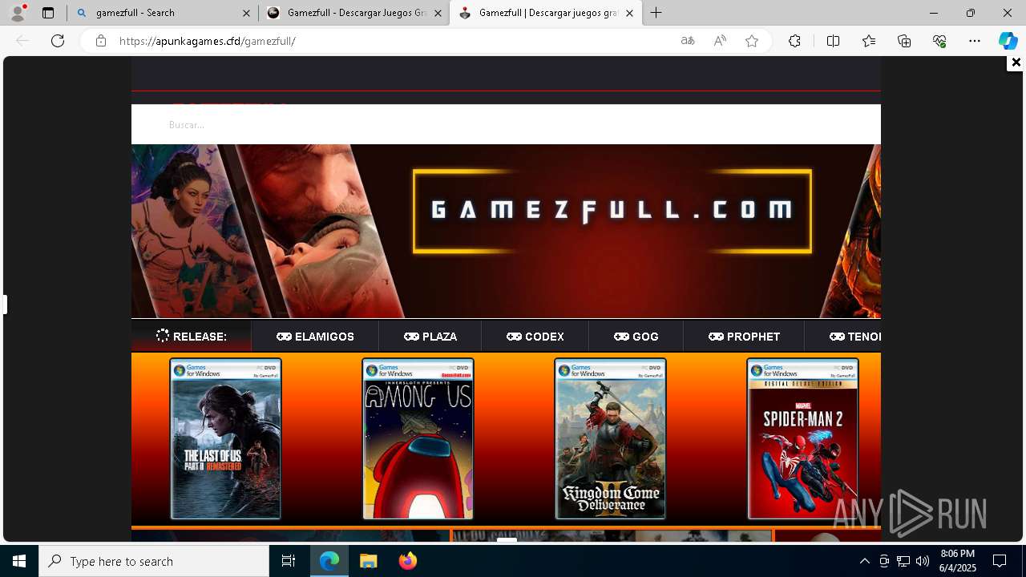Open The Last of Us Part II cover
Image resolution: width=1026 pixels, height=577 pixels.
click(225, 438)
